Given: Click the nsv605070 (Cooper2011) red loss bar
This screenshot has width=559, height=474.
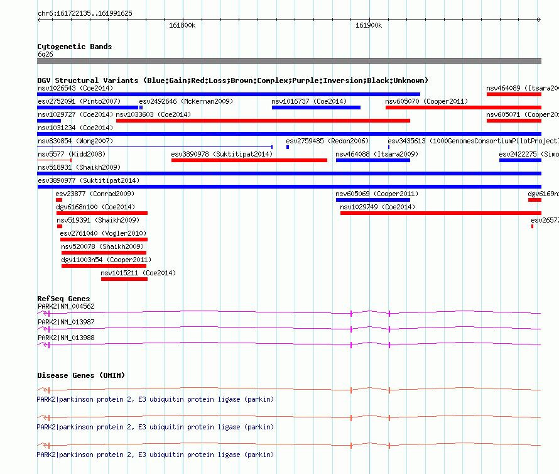Looking at the screenshot, I should pos(464,107).
